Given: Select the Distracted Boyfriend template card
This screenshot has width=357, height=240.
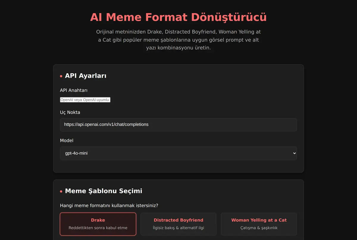Looking at the screenshot, I should pyautogui.click(x=178, y=224).
